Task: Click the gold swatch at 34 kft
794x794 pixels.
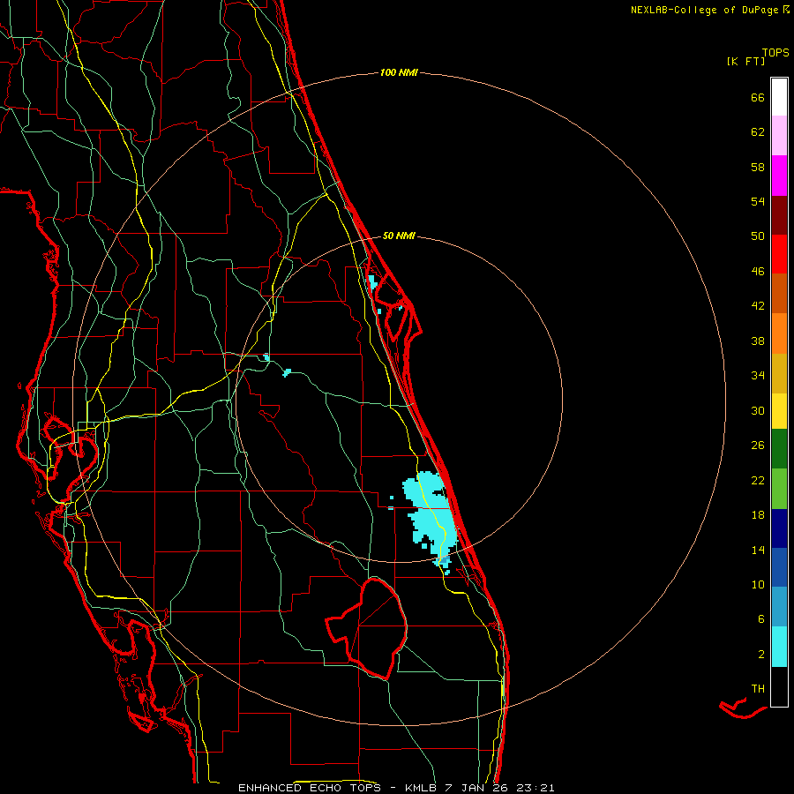Action: tap(779, 372)
